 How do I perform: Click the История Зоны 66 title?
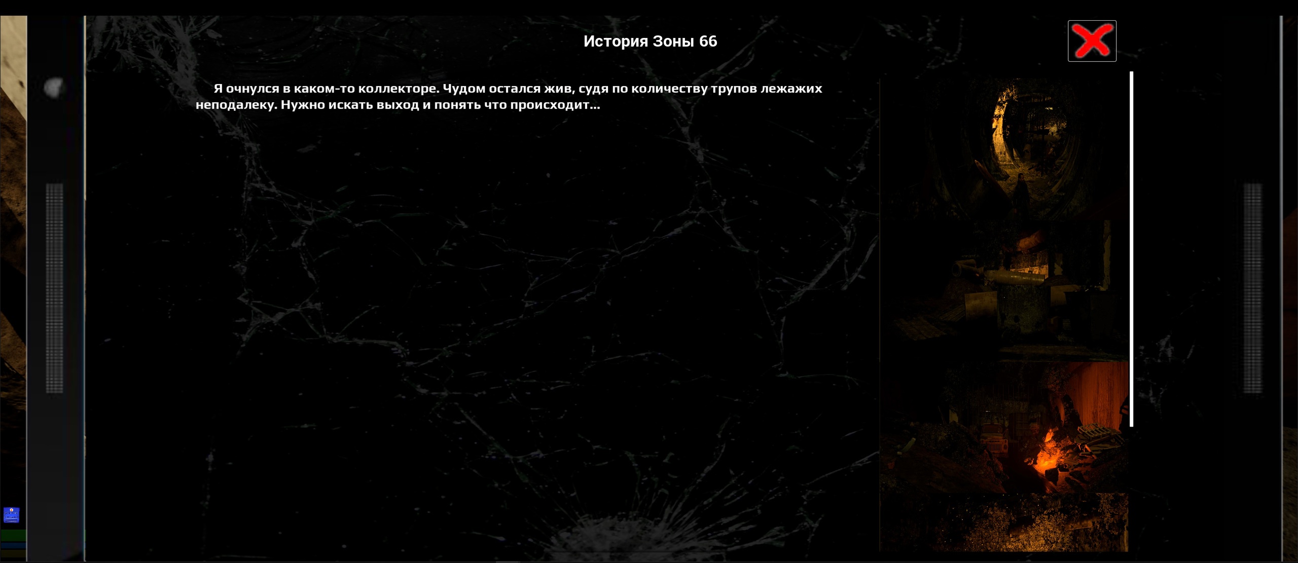[650, 41]
